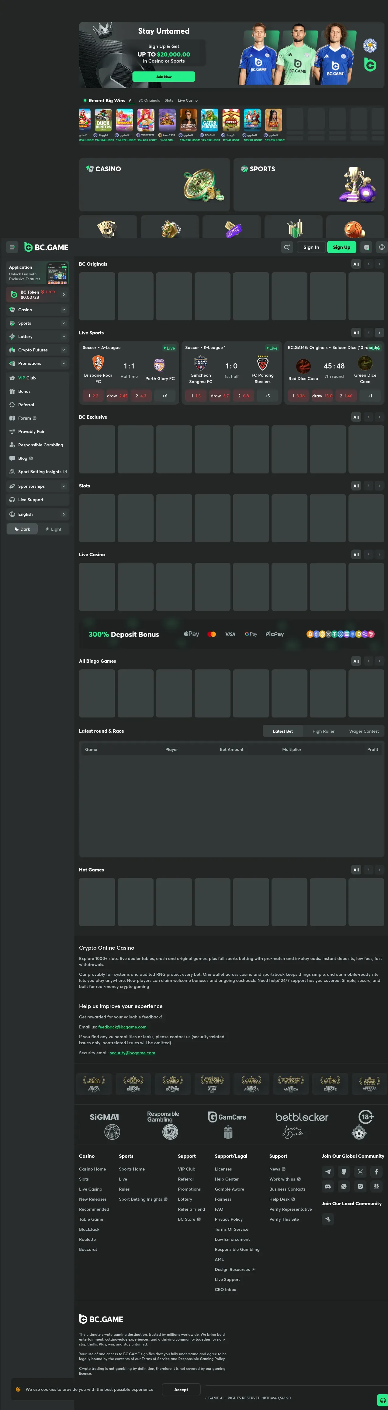Click the 300% Deposit Bonus banner
388x1410 pixels.
pyautogui.click(x=231, y=634)
